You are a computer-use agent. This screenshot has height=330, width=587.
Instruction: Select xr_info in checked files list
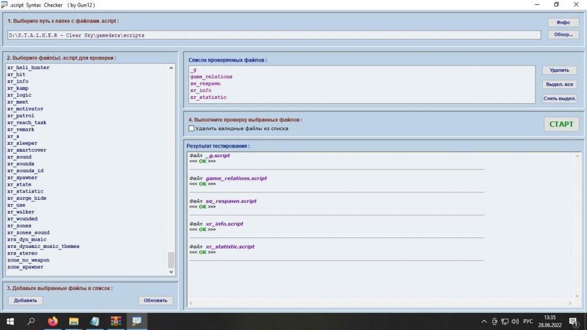point(201,90)
